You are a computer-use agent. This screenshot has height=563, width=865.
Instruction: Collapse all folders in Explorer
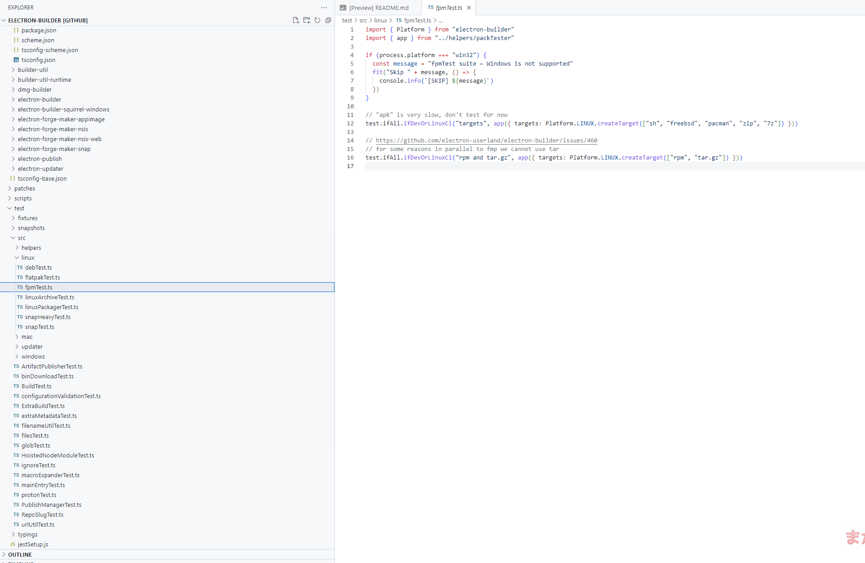(328, 20)
